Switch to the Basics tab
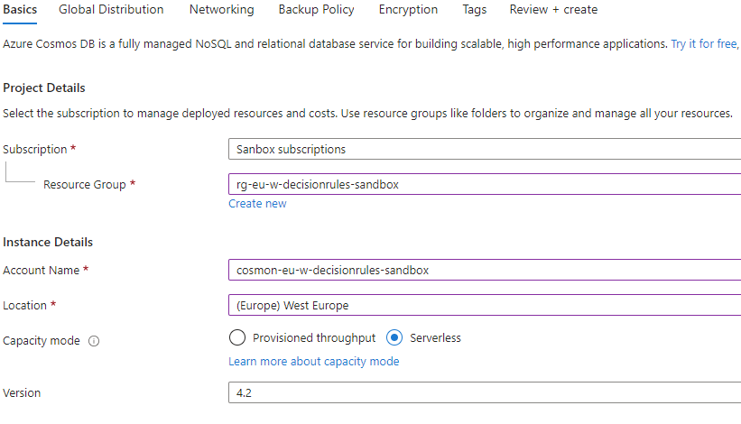The height and width of the screenshot is (424, 741). [20, 10]
